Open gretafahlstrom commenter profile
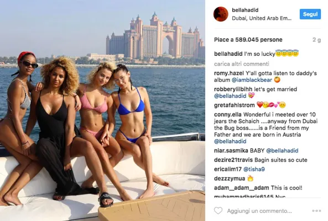 click(235, 105)
